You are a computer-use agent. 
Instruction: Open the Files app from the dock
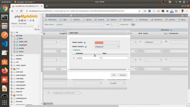pyautogui.click(x=5, y=26)
